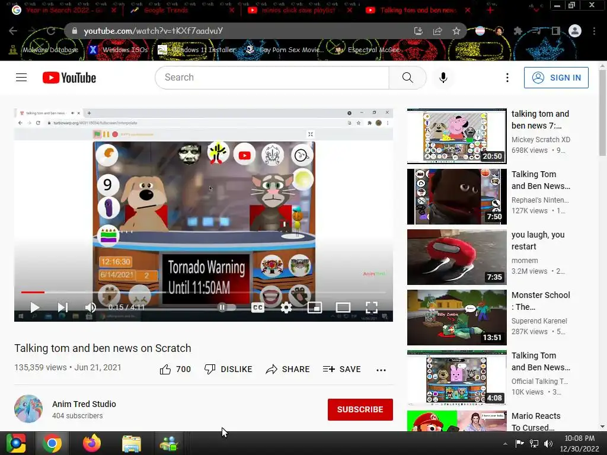Viewport: 607px width, 455px height.
Task: Open the media controls toolbar icon
Action: pyautogui.click(x=537, y=31)
